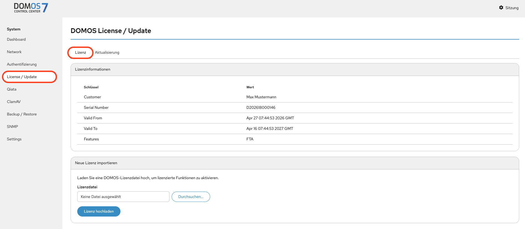
Task: Click the Lizenzinformationen panel header
Action: pyautogui.click(x=295, y=70)
